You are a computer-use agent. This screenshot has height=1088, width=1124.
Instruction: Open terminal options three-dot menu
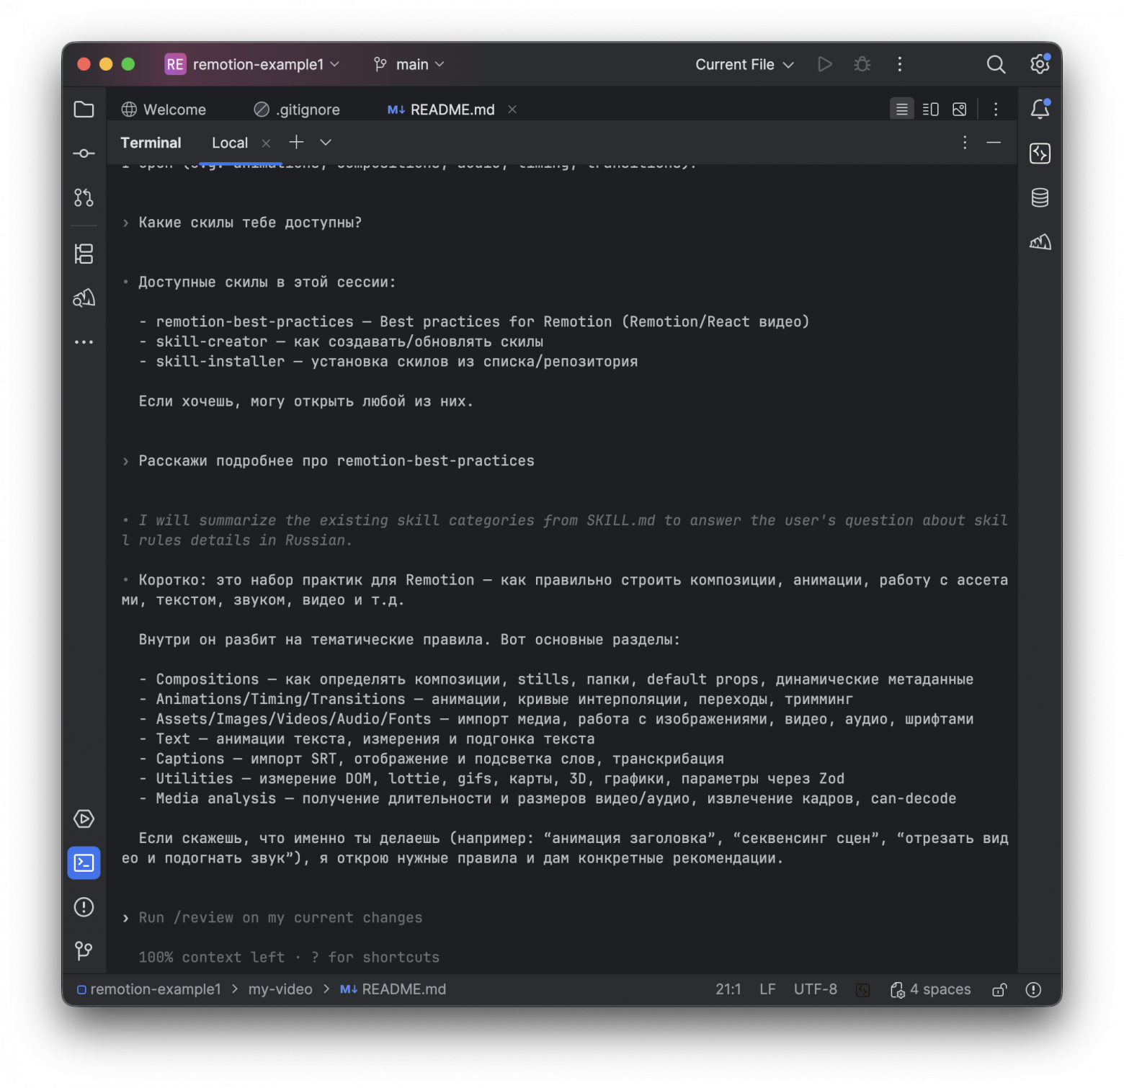[x=965, y=142]
